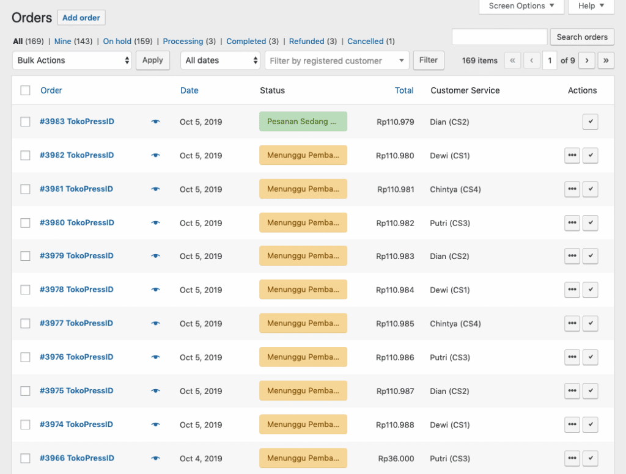Click the current page number field

pyautogui.click(x=550, y=60)
